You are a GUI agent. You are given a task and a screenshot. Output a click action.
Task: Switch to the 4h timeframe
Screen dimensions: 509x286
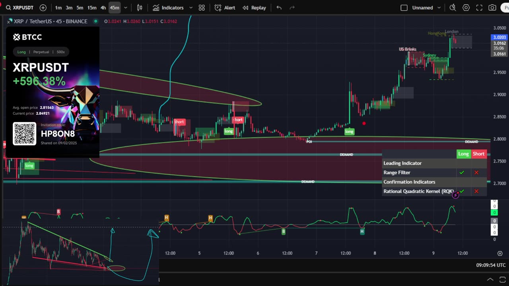(x=103, y=8)
